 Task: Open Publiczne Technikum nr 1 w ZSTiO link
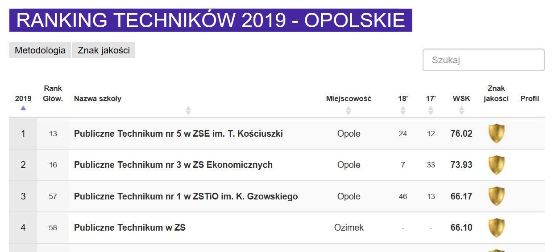[186, 196]
